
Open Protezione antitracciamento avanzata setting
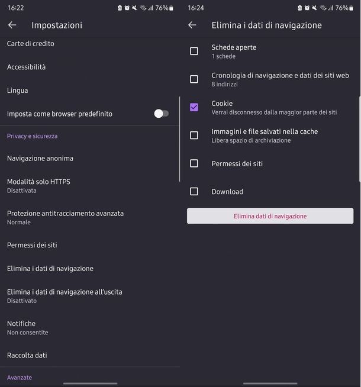89,217
